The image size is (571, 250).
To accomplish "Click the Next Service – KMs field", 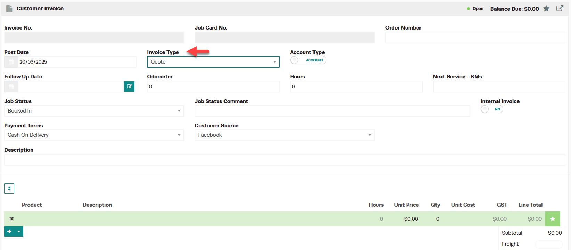I will point(499,86).
